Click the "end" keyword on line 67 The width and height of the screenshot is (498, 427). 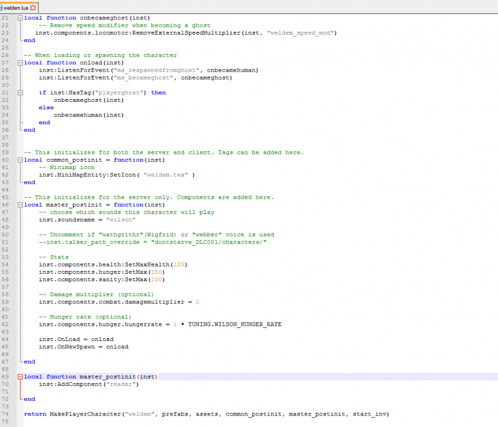30,362
